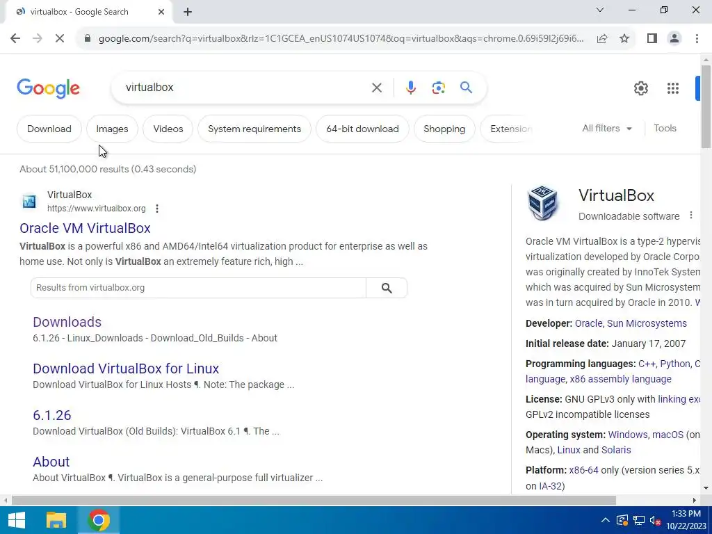Screen dimensions: 712x534
Task: Open Google quick settings gear
Action: point(640,88)
